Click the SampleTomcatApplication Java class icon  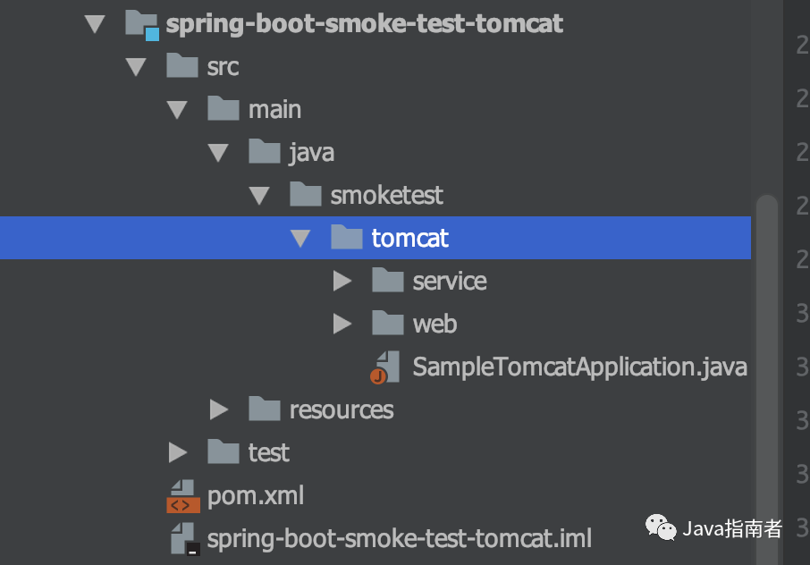(x=386, y=367)
